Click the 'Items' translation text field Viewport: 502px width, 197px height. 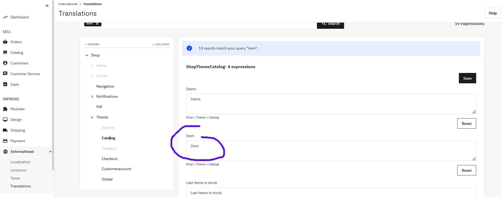(x=331, y=104)
